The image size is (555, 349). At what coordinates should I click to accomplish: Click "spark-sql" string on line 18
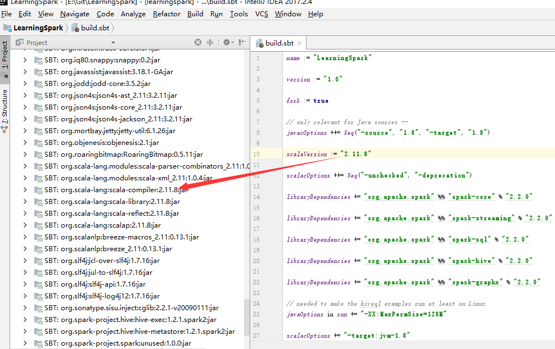pos(470,239)
